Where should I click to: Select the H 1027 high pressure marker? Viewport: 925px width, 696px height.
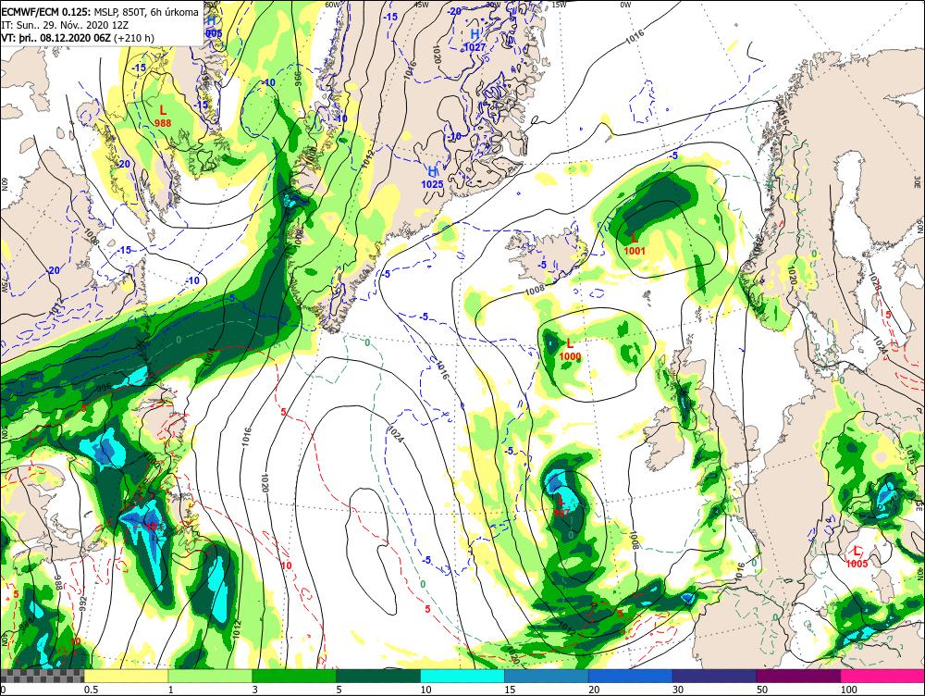click(x=475, y=40)
